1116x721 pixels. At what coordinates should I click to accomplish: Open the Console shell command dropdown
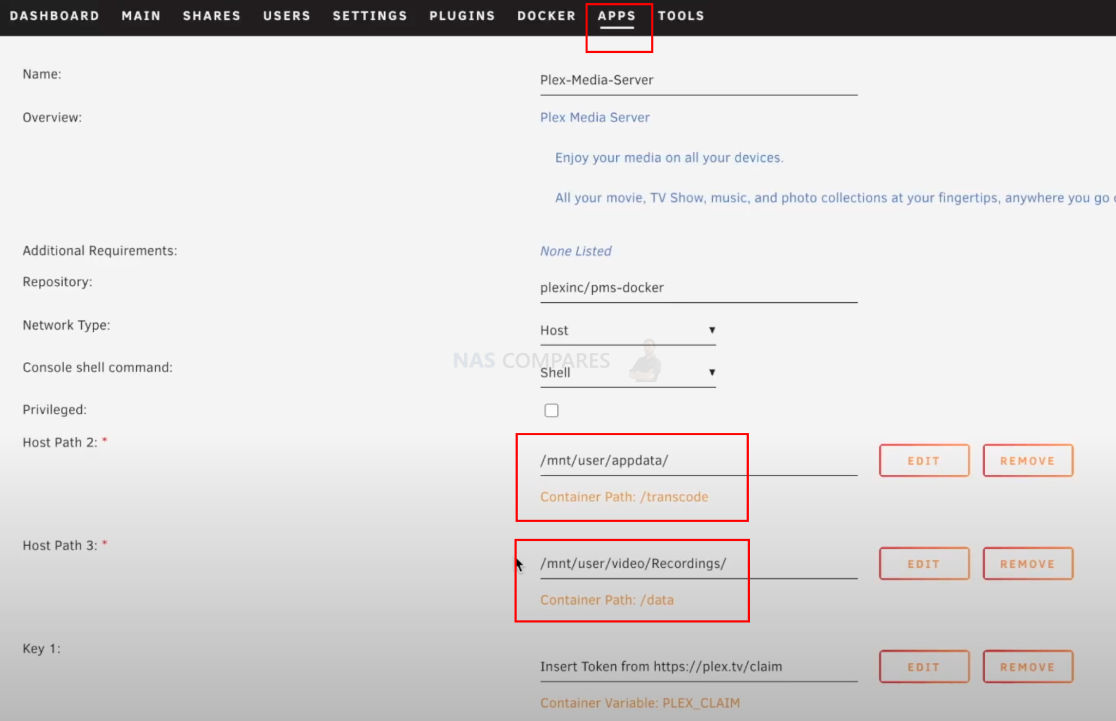(627, 372)
